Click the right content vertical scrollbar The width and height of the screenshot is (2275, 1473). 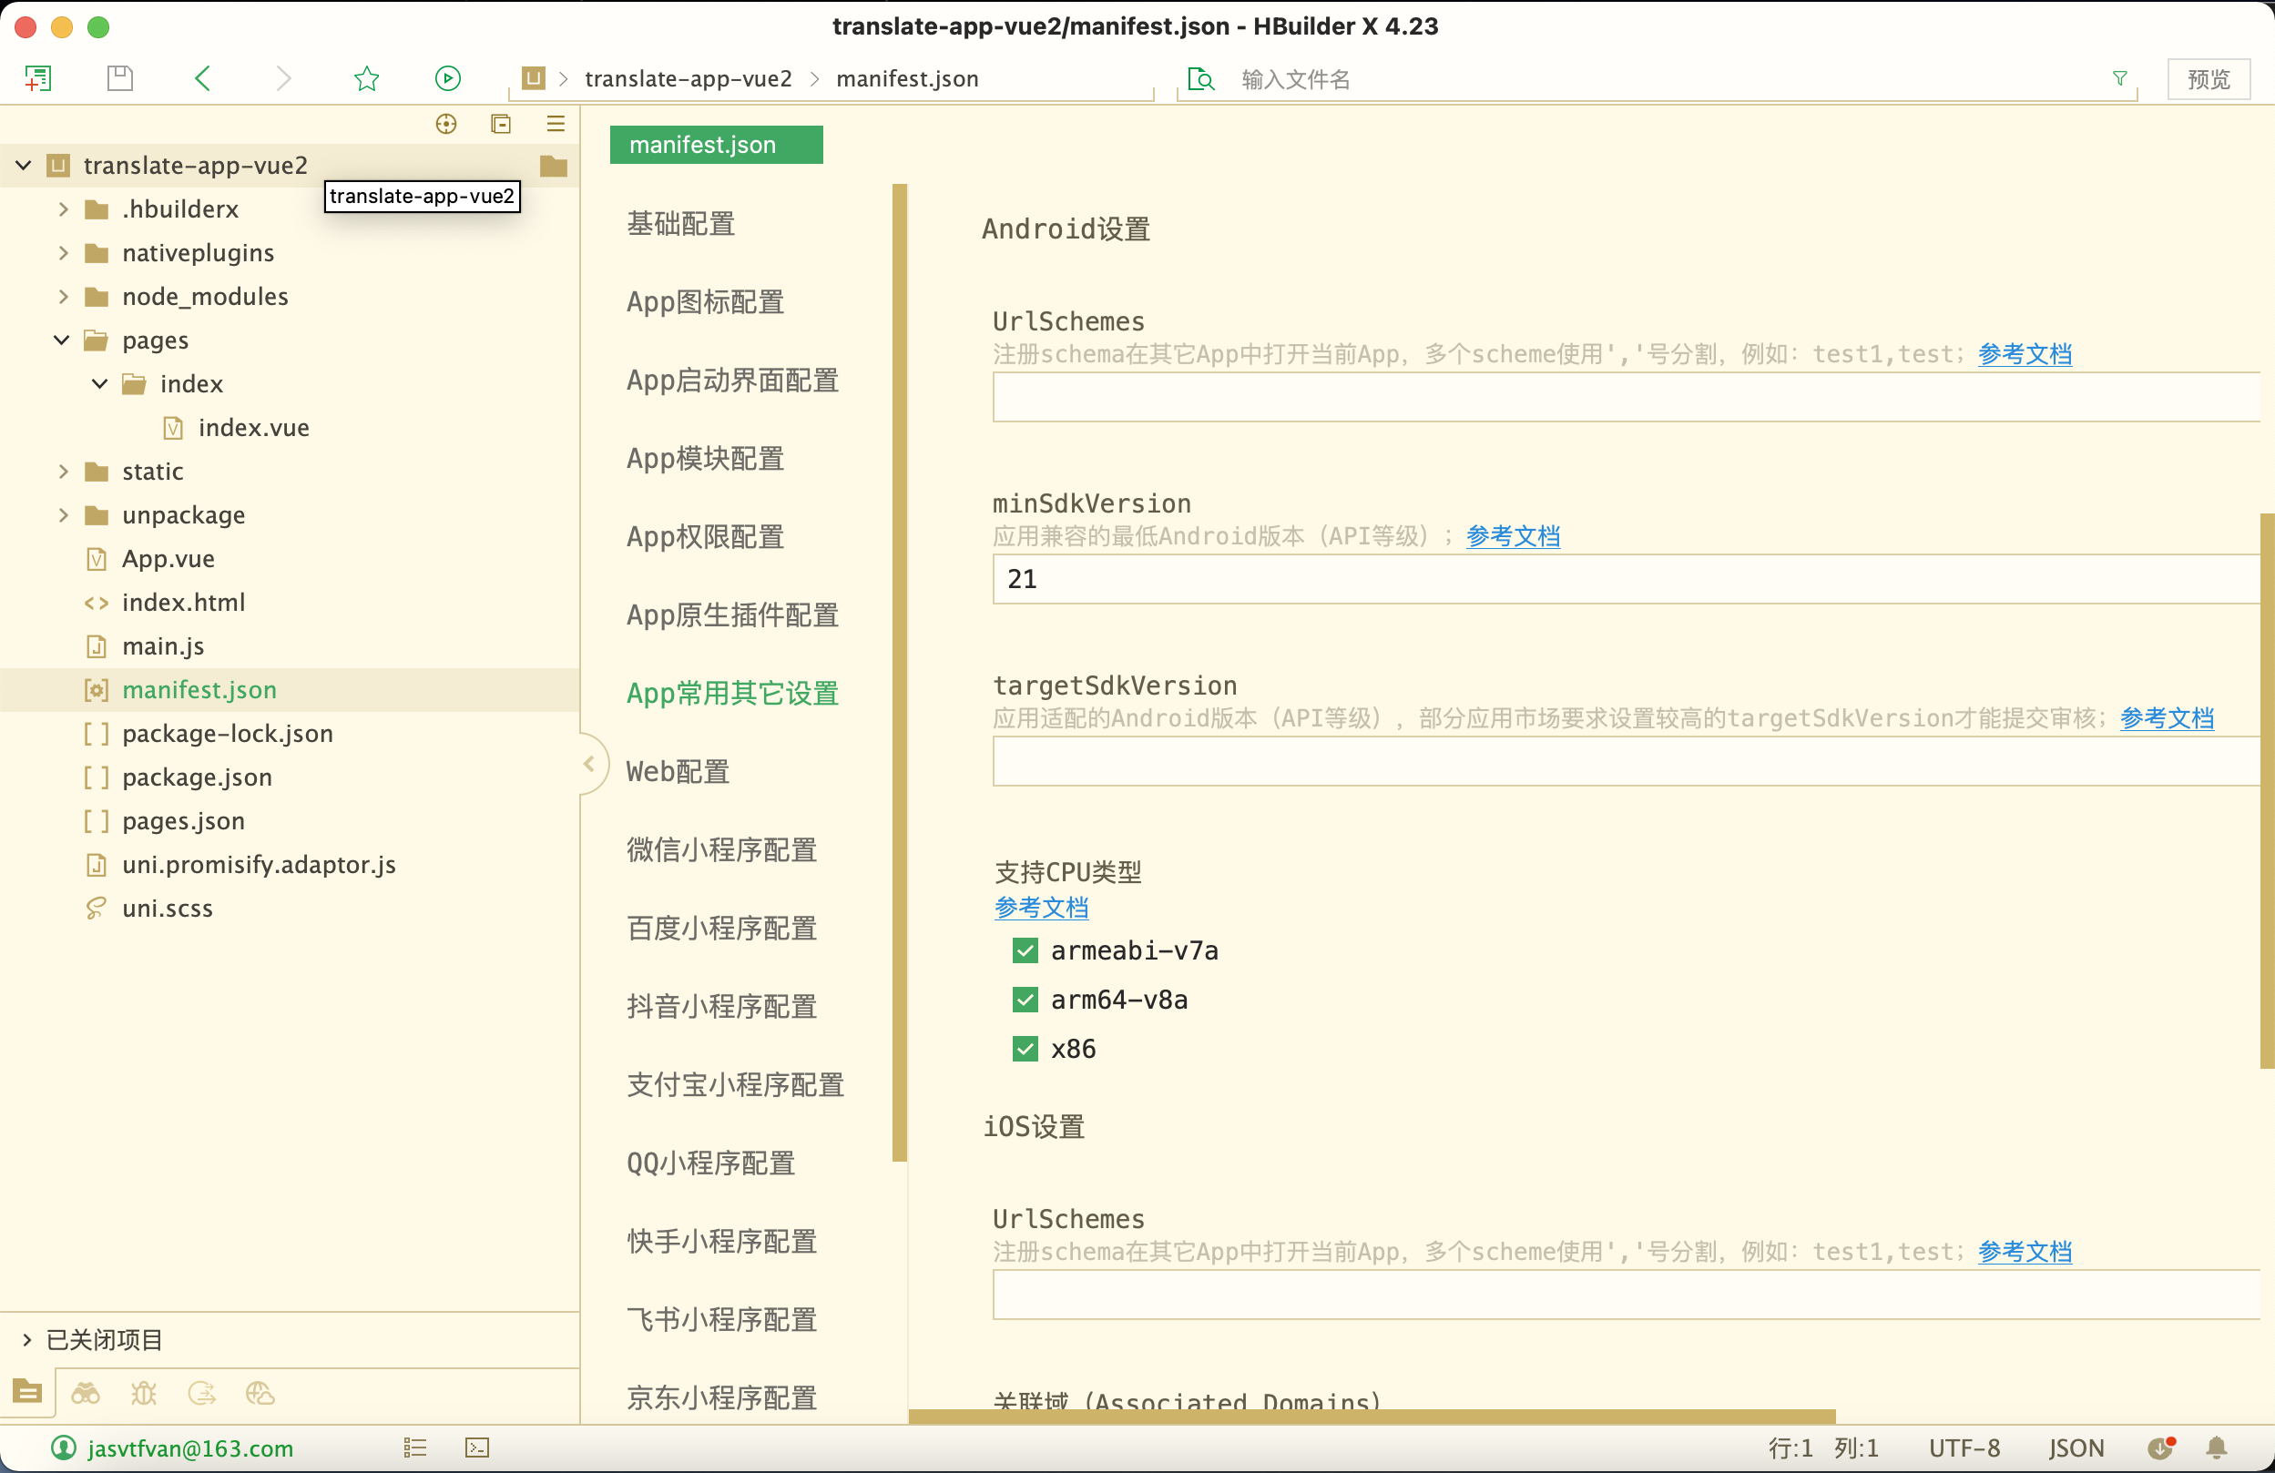click(2268, 791)
